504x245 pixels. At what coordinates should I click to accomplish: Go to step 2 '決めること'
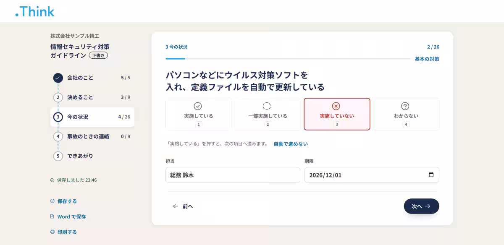point(92,97)
